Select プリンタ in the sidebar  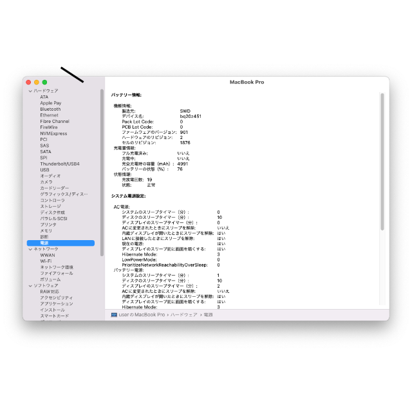click(x=48, y=225)
